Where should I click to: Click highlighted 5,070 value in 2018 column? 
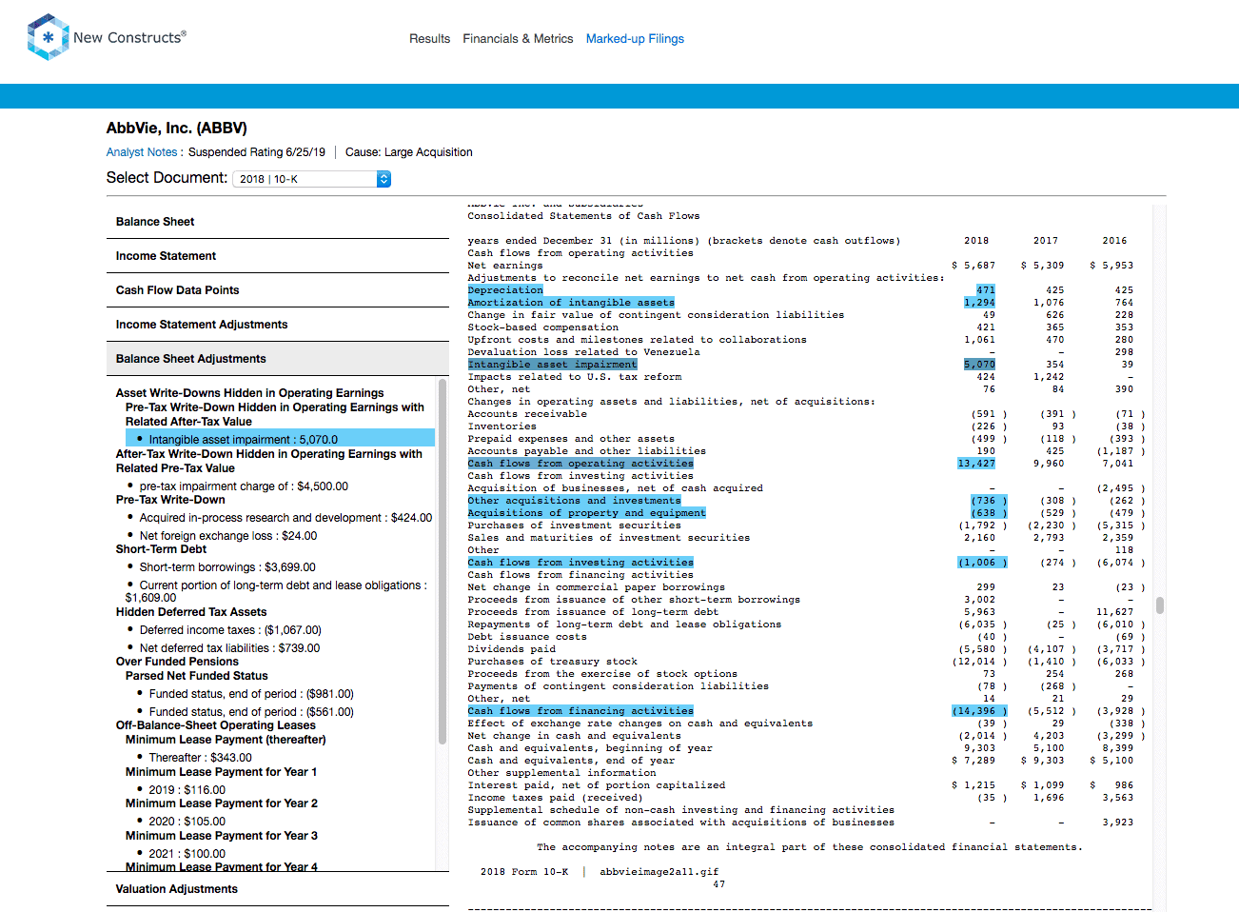(979, 365)
